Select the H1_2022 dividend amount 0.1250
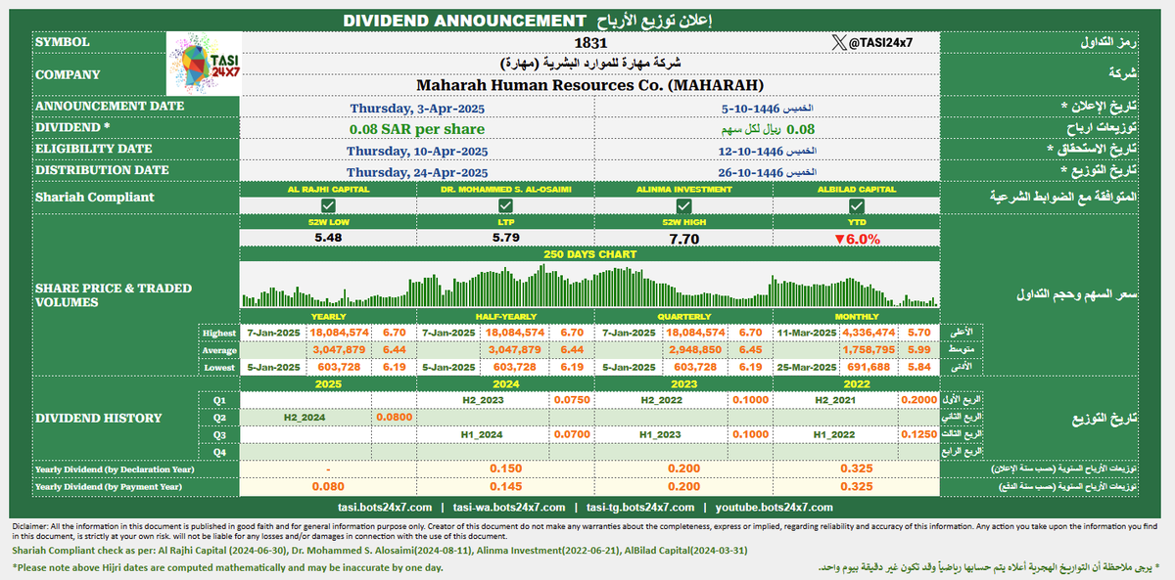1175x580 pixels. pos(920,433)
